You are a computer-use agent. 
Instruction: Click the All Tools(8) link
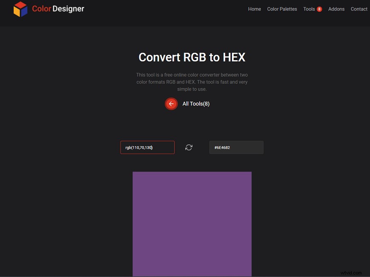196,103
